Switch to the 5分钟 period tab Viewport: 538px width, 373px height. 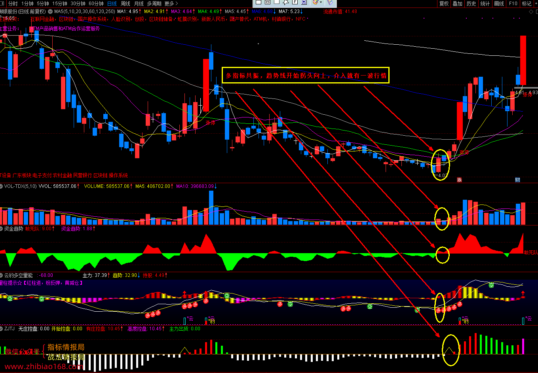pos(43,4)
